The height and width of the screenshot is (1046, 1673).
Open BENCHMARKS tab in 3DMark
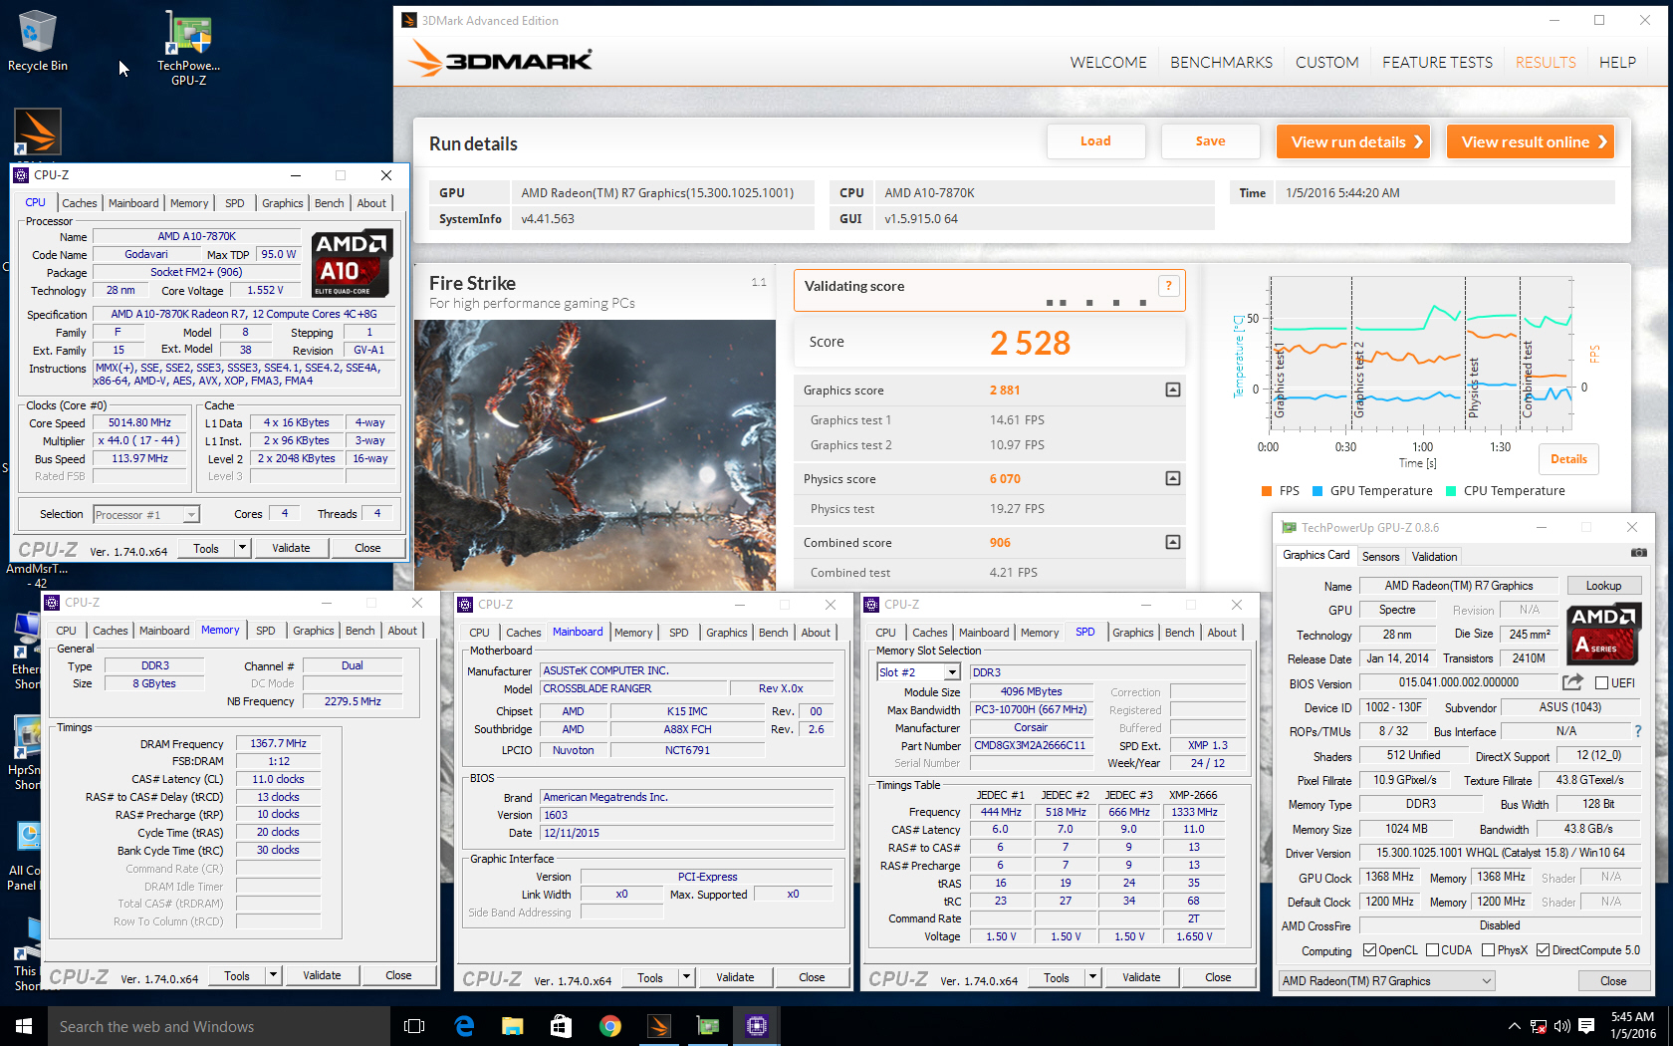coord(1221,62)
